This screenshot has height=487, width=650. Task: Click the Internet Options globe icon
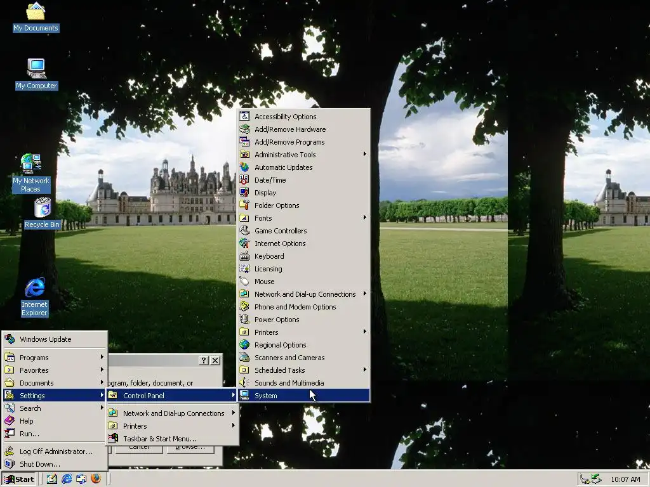pyautogui.click(x=244, y=243)
